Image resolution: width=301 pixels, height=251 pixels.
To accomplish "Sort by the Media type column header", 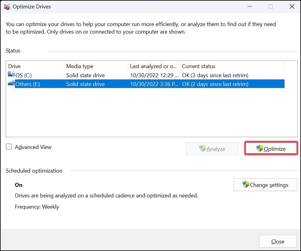I will [96, 66].
